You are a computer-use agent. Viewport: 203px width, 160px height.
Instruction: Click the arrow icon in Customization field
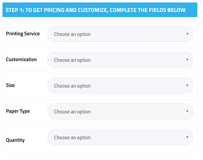coord(187,59)
